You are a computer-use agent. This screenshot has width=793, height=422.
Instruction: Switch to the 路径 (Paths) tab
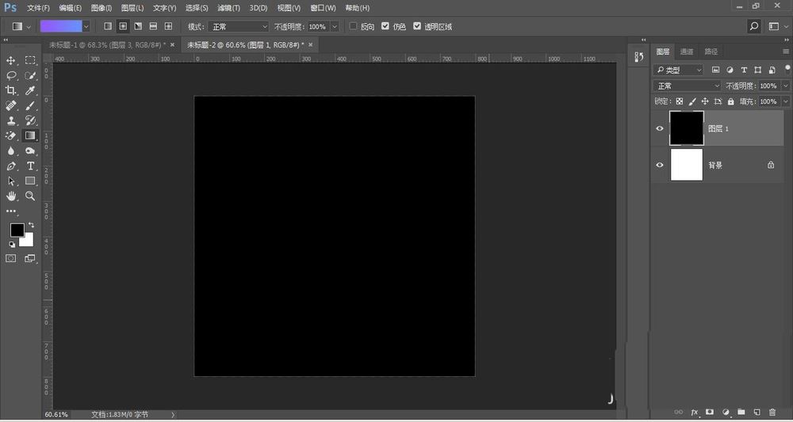click(711, 51)
